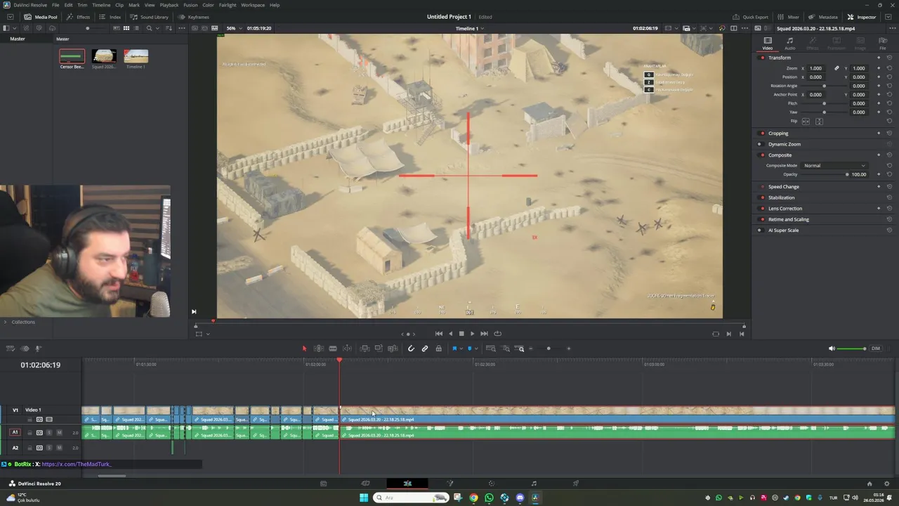Toggle the Stabilization enable switch
899x506 pixels.
[762, 197]
